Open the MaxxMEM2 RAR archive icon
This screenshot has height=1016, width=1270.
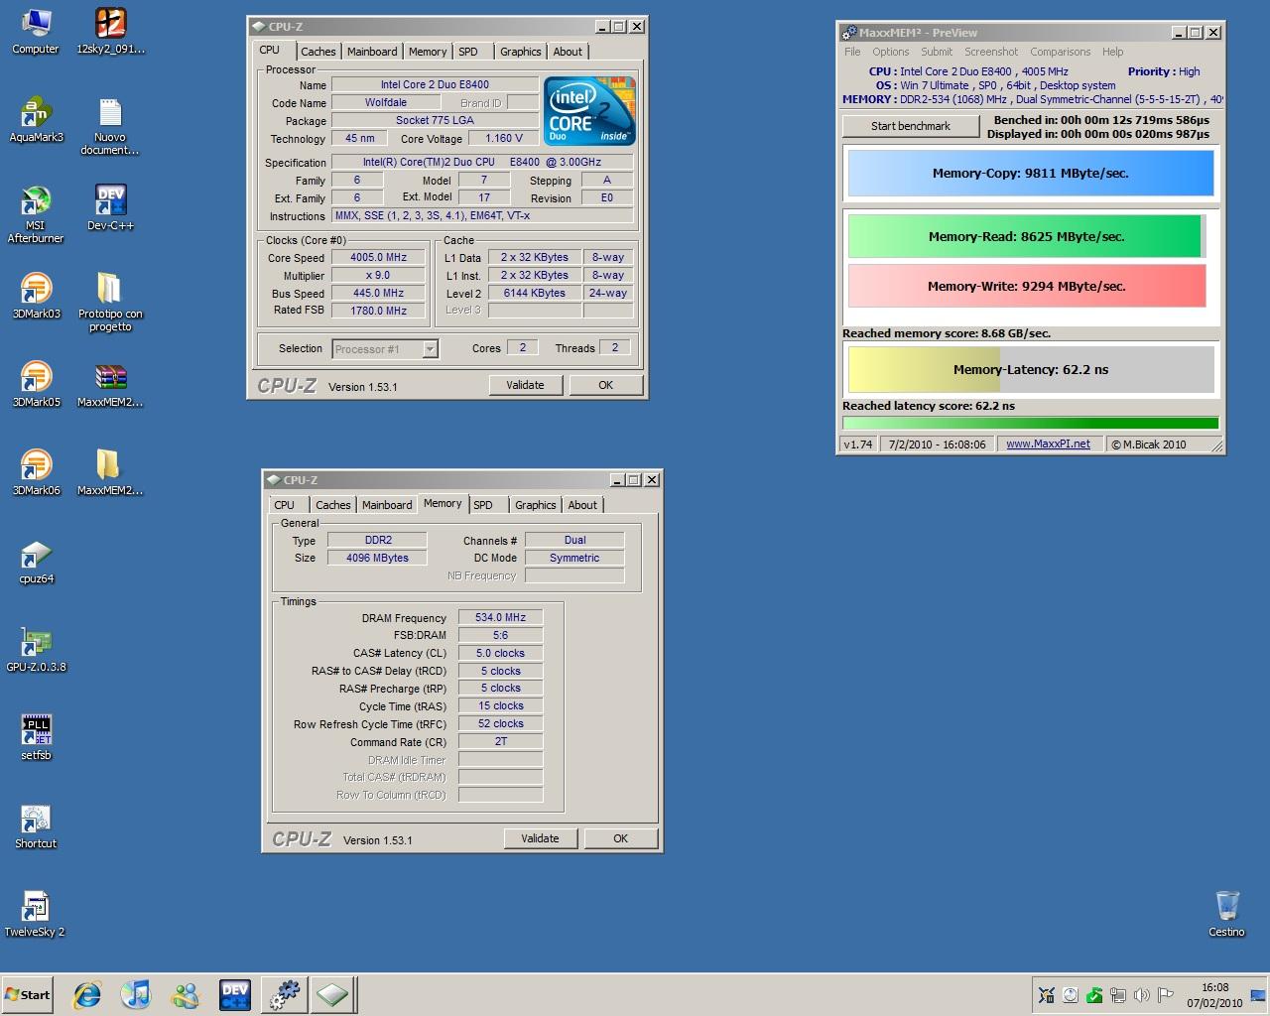point(110,384)
